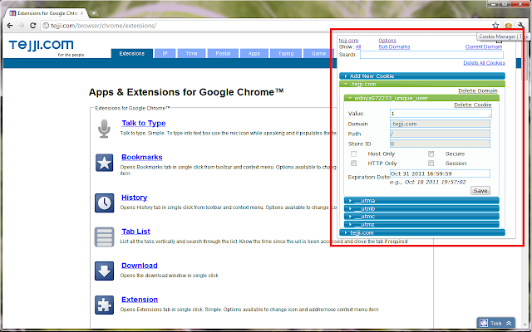
Task: Select the Game site tab
Action: pos(318,53)
